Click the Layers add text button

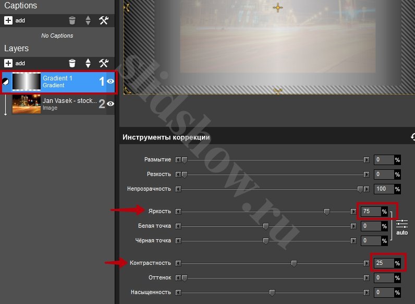(20, 63)
